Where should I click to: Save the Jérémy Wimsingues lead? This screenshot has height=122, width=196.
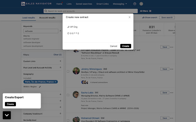click(x=165, y=69)
